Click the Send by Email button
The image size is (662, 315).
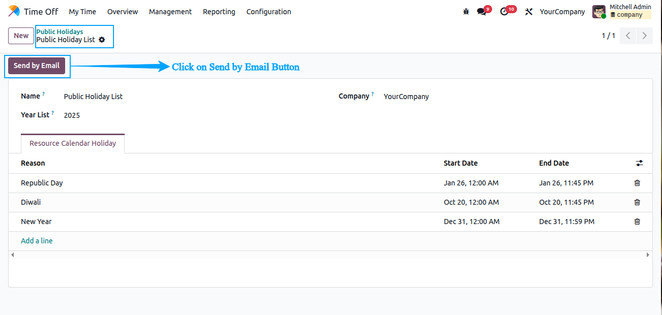click(37, 66)
